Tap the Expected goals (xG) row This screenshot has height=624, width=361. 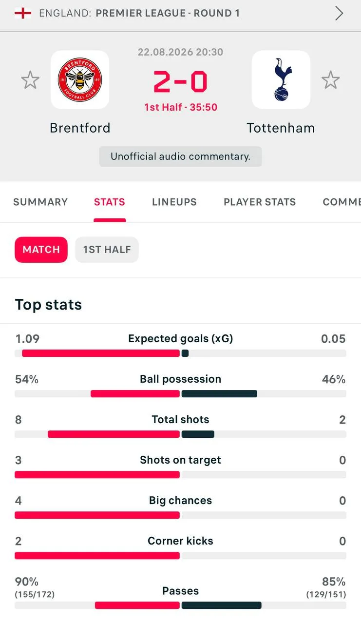point(180,345)
